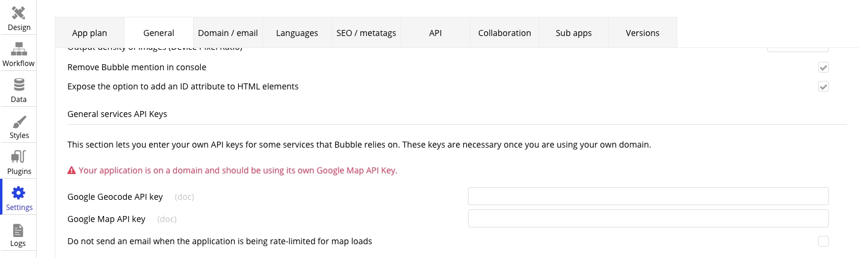Select the Settings gear icon

click(x=19, y=193)
